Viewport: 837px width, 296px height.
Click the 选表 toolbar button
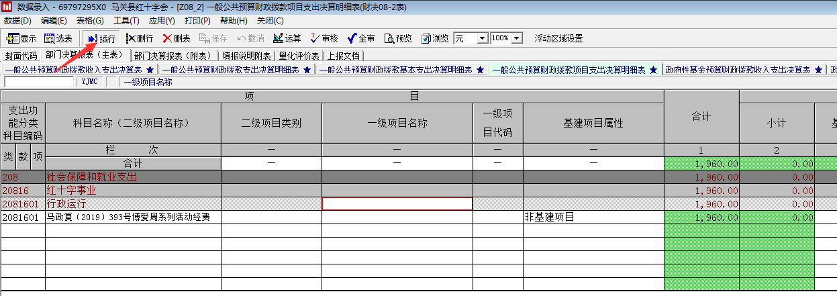pos(58,38)
